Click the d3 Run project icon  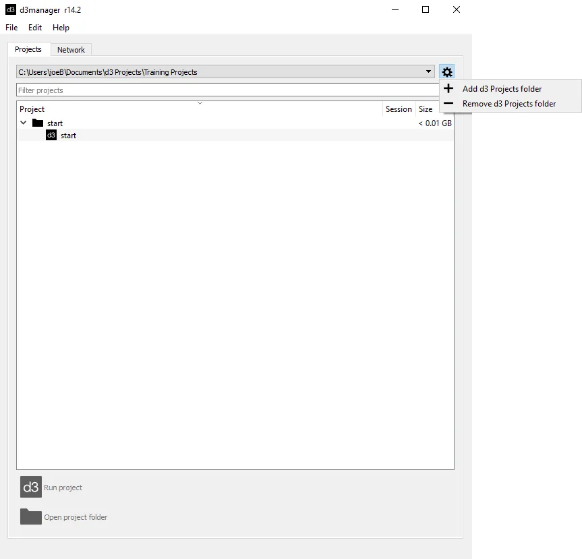click(30, 487)
